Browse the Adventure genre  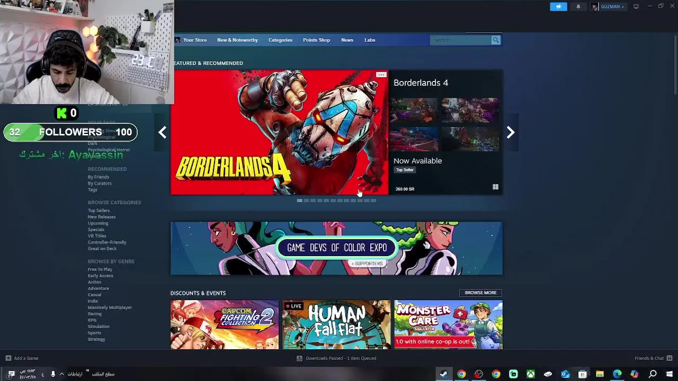click(98, 288)
